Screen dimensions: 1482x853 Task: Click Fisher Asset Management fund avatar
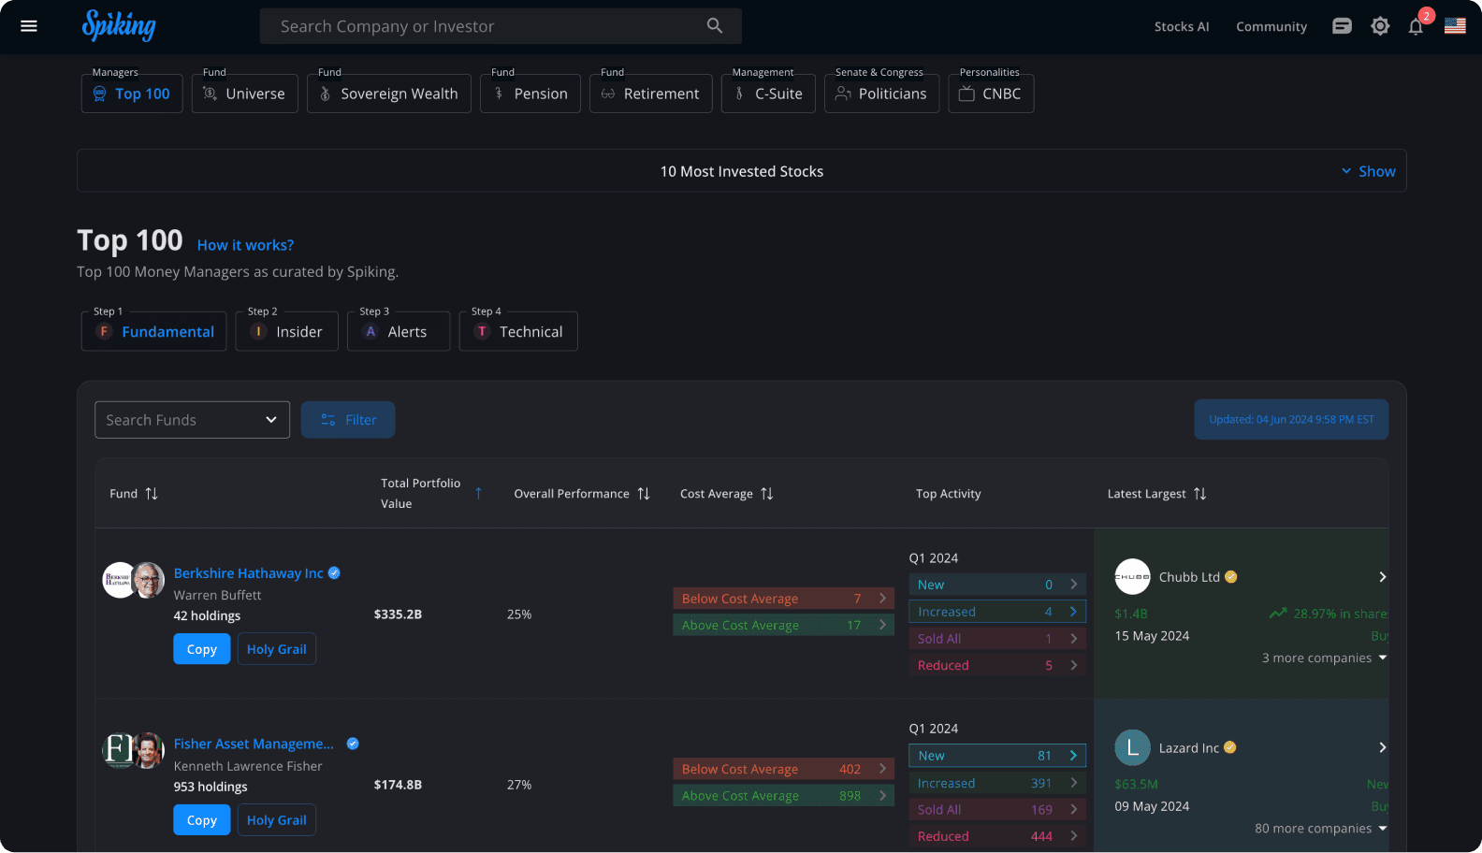(133, 750)
